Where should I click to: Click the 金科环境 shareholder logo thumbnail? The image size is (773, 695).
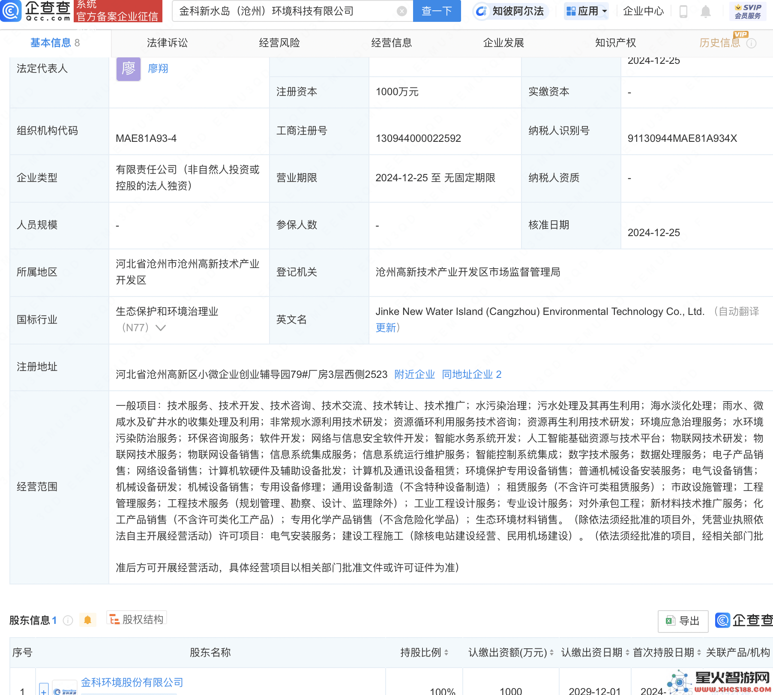[x=65, y=689]
